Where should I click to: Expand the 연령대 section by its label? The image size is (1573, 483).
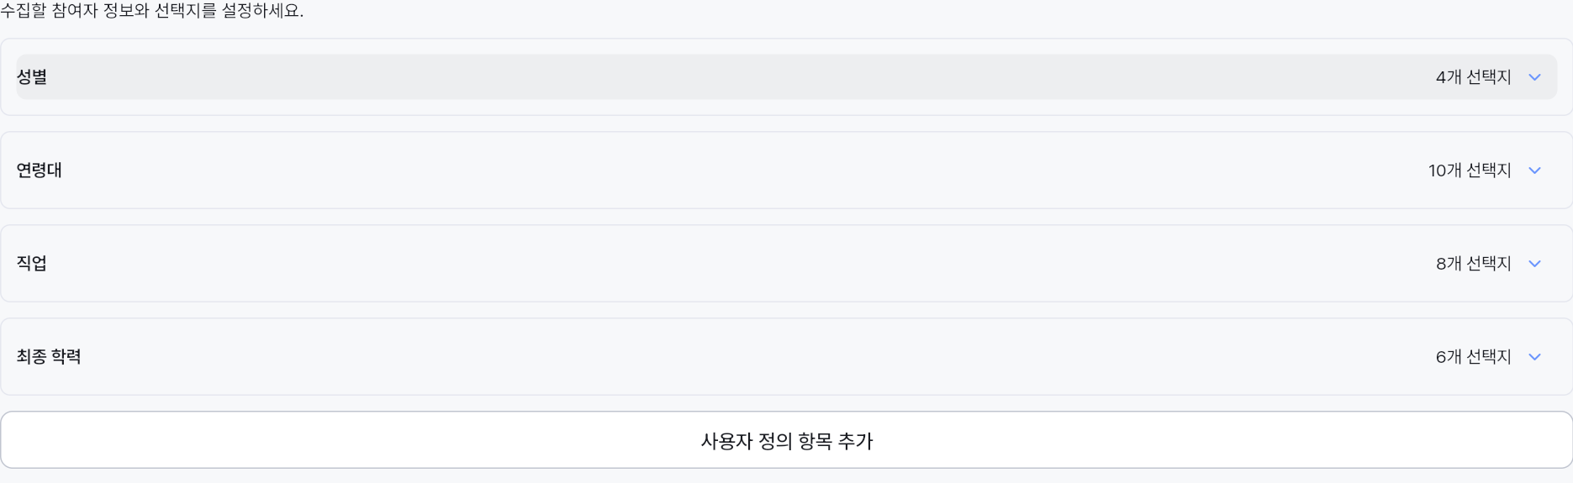(40, 171)
